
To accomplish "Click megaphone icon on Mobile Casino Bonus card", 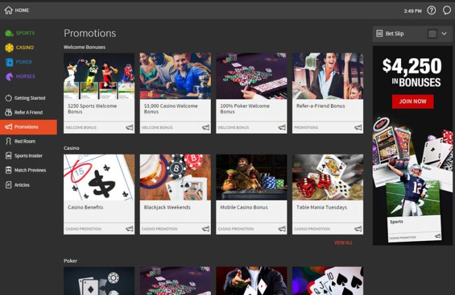I will coord(282,229).
